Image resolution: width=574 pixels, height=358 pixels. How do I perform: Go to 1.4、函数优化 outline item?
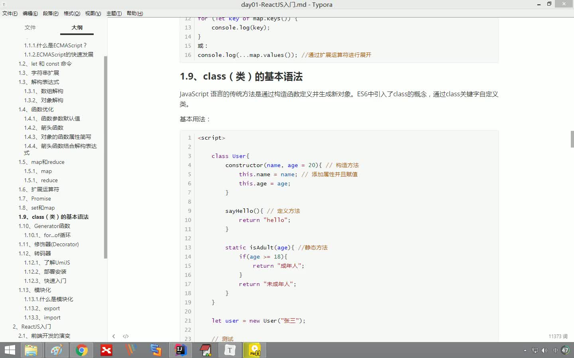[x=36, y=109]
